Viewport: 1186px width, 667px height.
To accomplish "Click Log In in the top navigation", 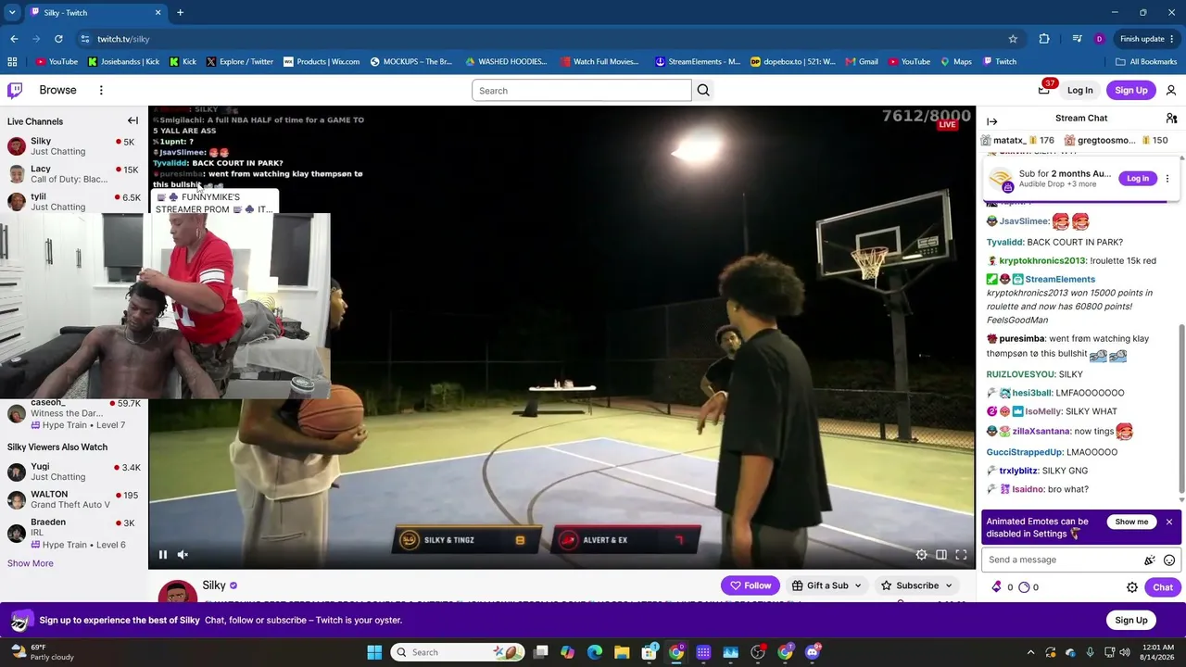I will (x=1080, y=91).
